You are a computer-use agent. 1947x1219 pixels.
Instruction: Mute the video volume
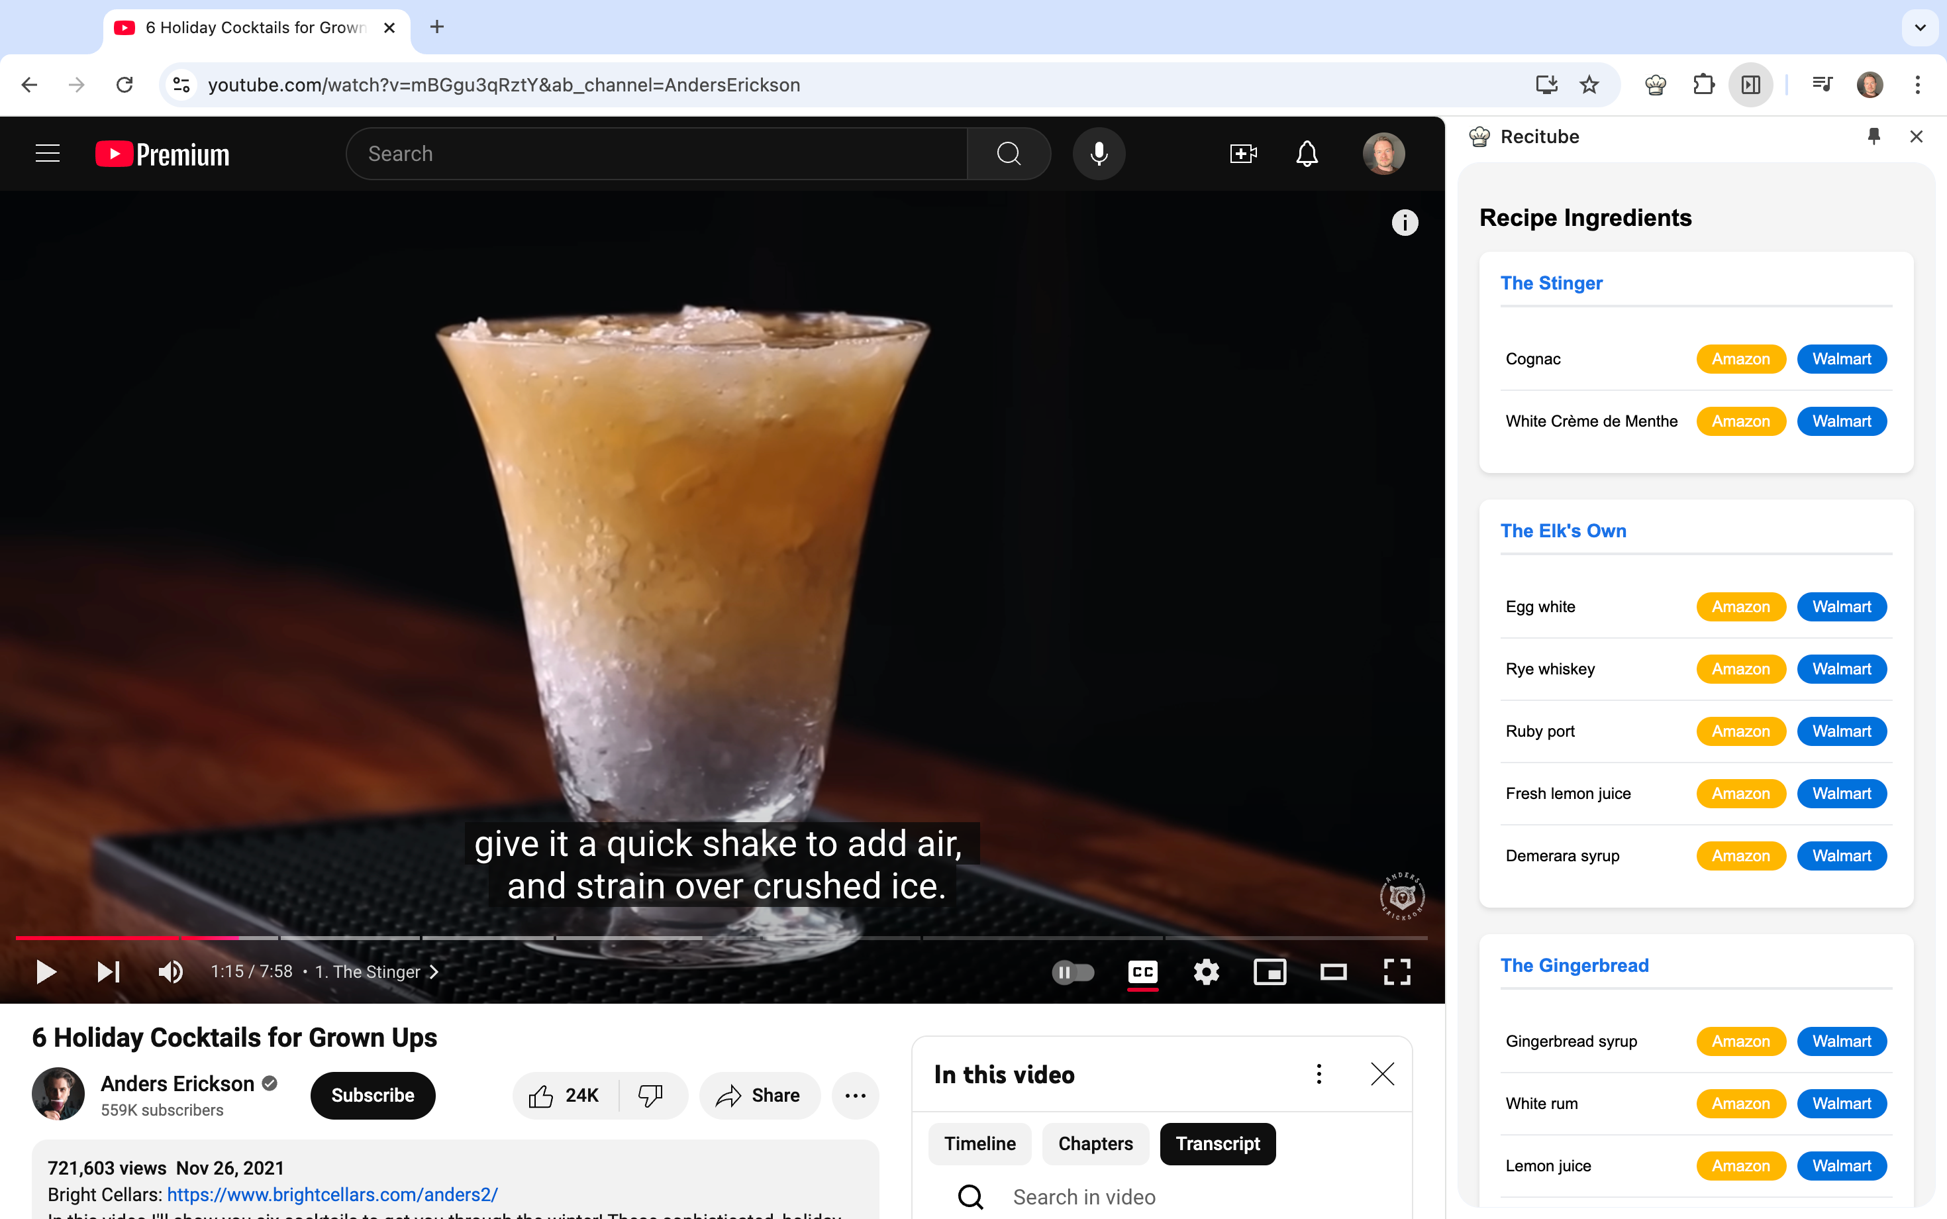(170, 971)
